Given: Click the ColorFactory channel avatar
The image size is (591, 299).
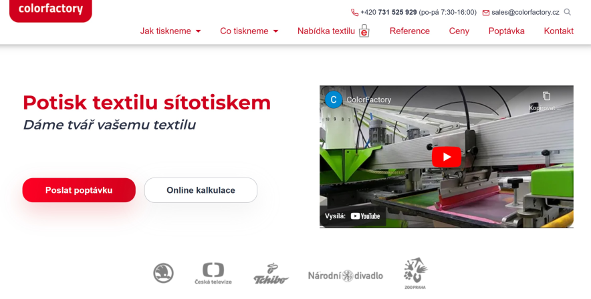Looking at the screenshot, I should (x=333, y=99).
